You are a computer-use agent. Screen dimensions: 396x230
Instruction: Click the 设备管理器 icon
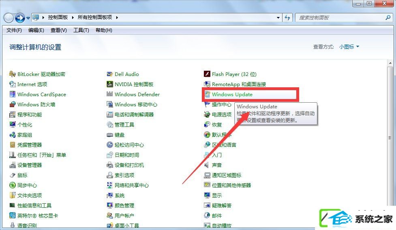click(x=13, y=165)
